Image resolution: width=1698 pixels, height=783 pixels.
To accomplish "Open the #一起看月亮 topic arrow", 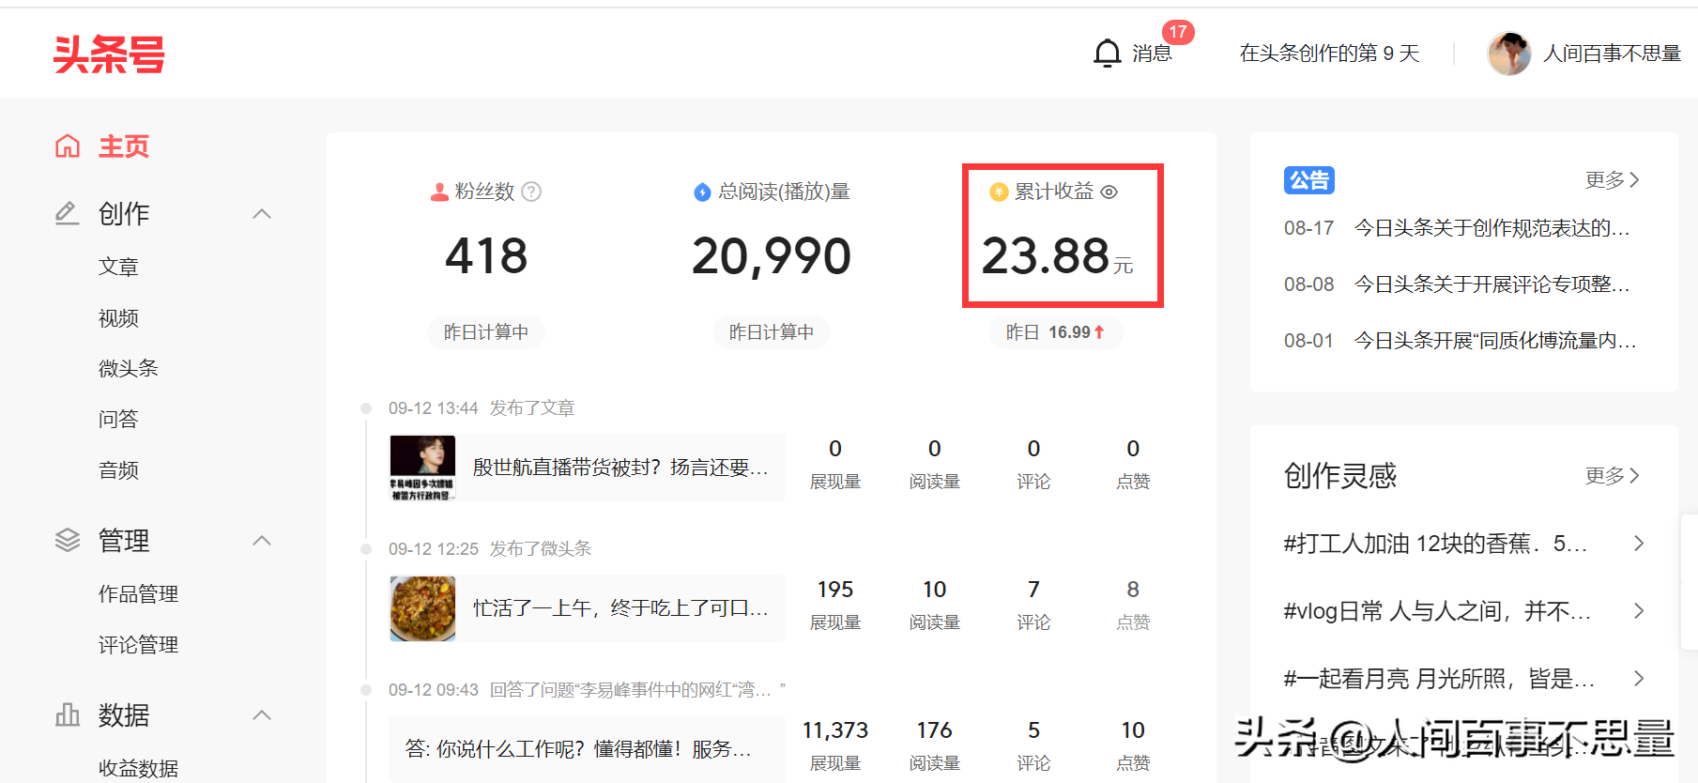I will tap(1639, 678).
